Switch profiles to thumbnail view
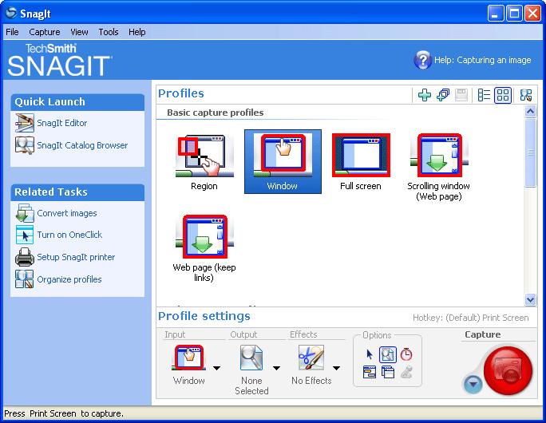 [503, 95]
